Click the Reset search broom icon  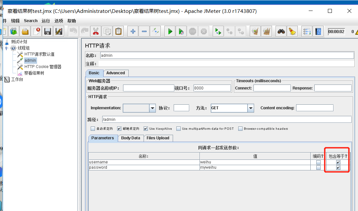(292, 31)
